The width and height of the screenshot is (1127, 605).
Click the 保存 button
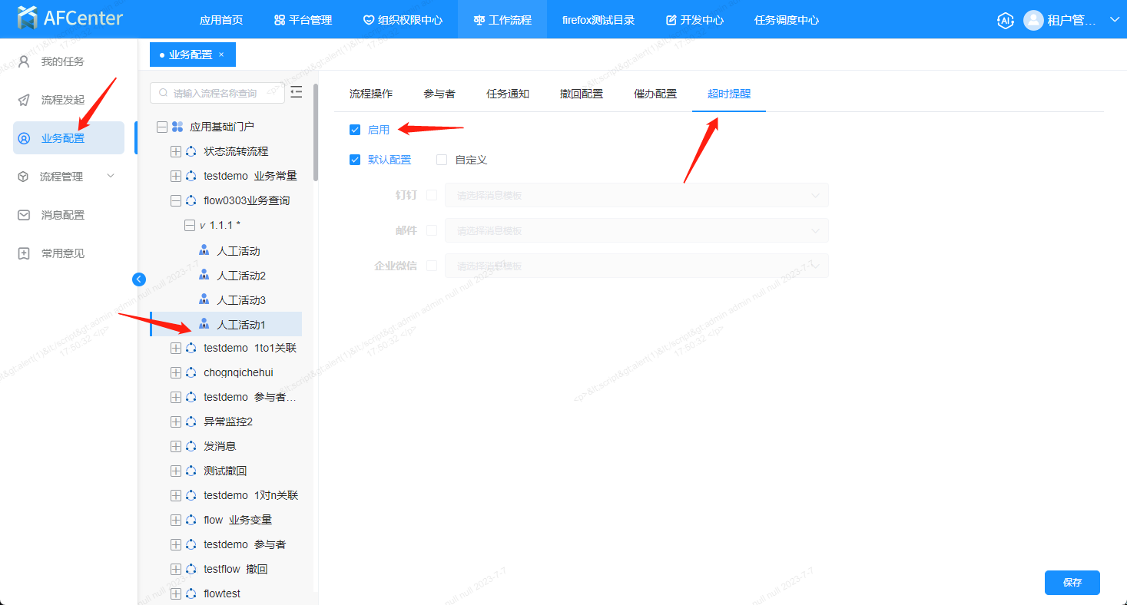(1072, 583)
